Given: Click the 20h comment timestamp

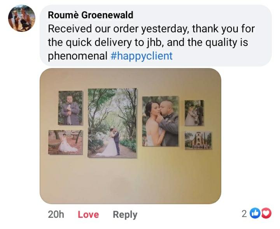Looking at the screenshot, I should pyautogui.click(x=56, y=214).
